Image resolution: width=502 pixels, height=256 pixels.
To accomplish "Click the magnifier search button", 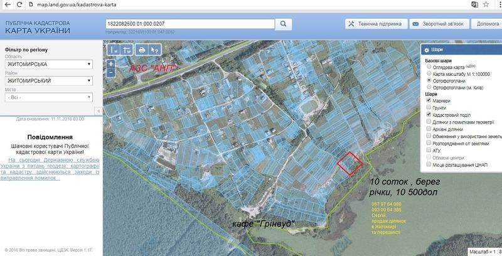I will pos(284,24).
